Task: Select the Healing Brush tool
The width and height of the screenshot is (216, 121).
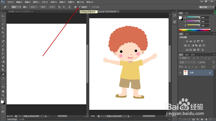Action: click(3, 41)
